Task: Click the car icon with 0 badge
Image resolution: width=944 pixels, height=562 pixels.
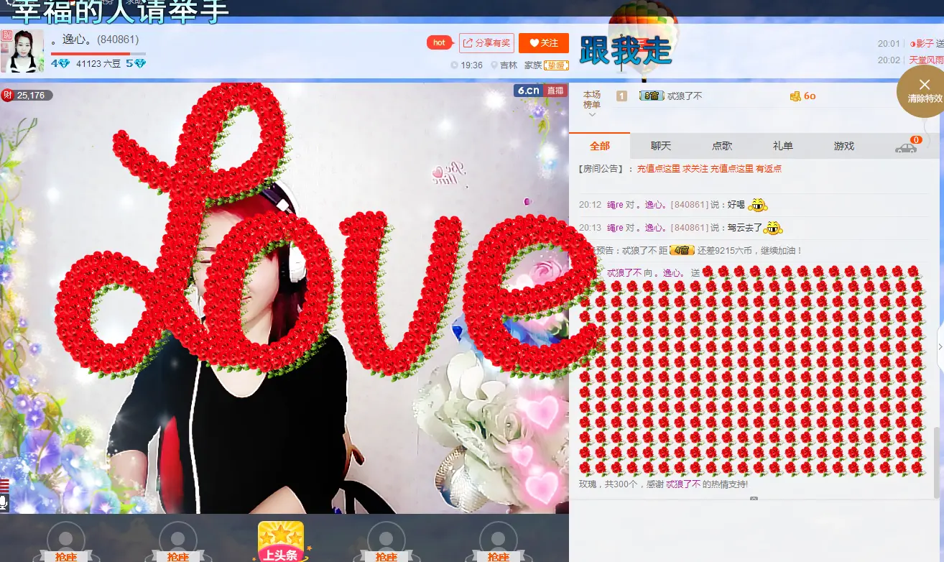Action: (907, 146)
